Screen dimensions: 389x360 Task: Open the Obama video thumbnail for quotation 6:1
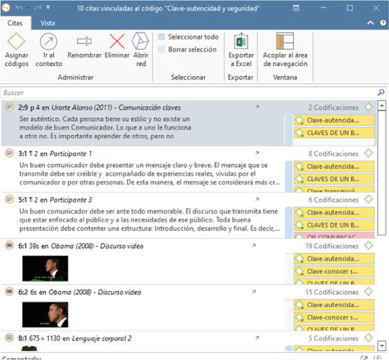(45, 269)
